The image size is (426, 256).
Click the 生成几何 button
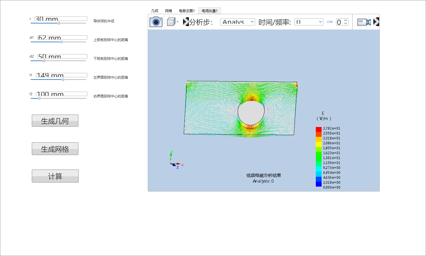coord(55,121)
